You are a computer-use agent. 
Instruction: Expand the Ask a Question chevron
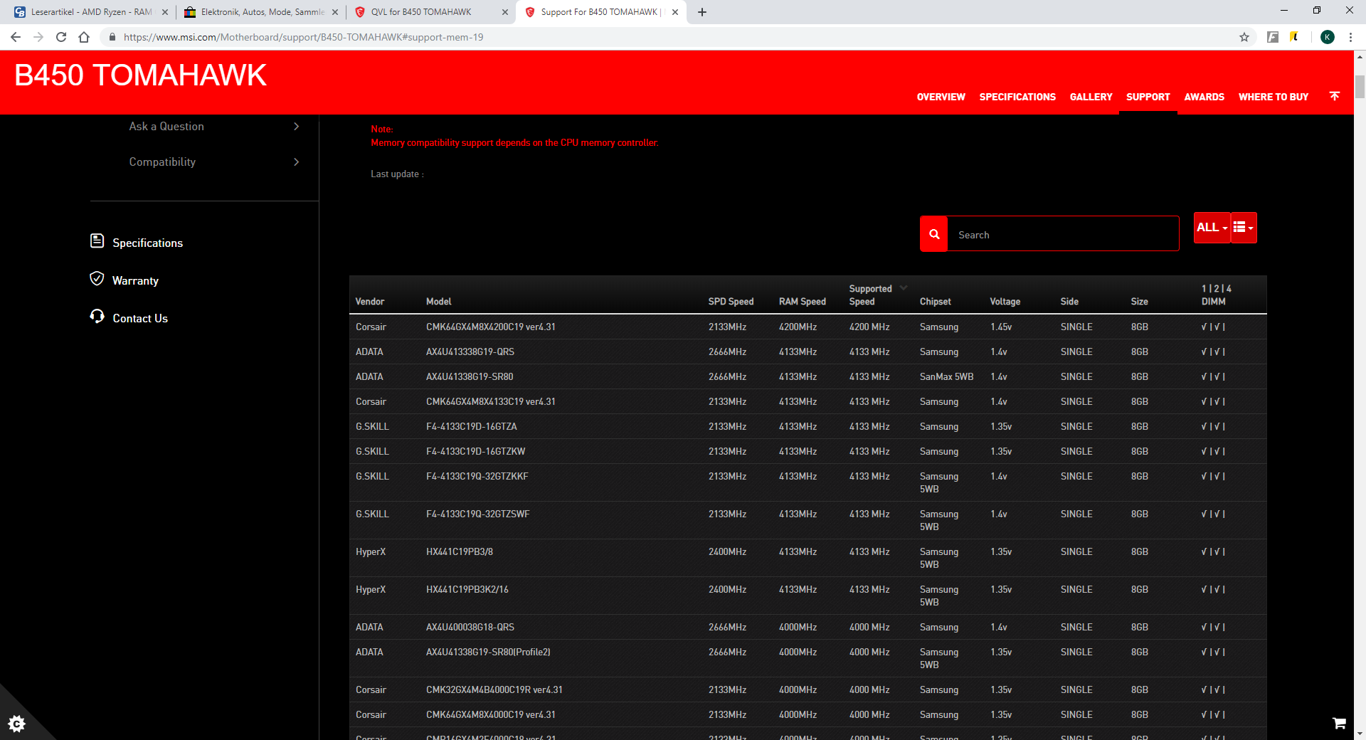click(x=297, y=126)
